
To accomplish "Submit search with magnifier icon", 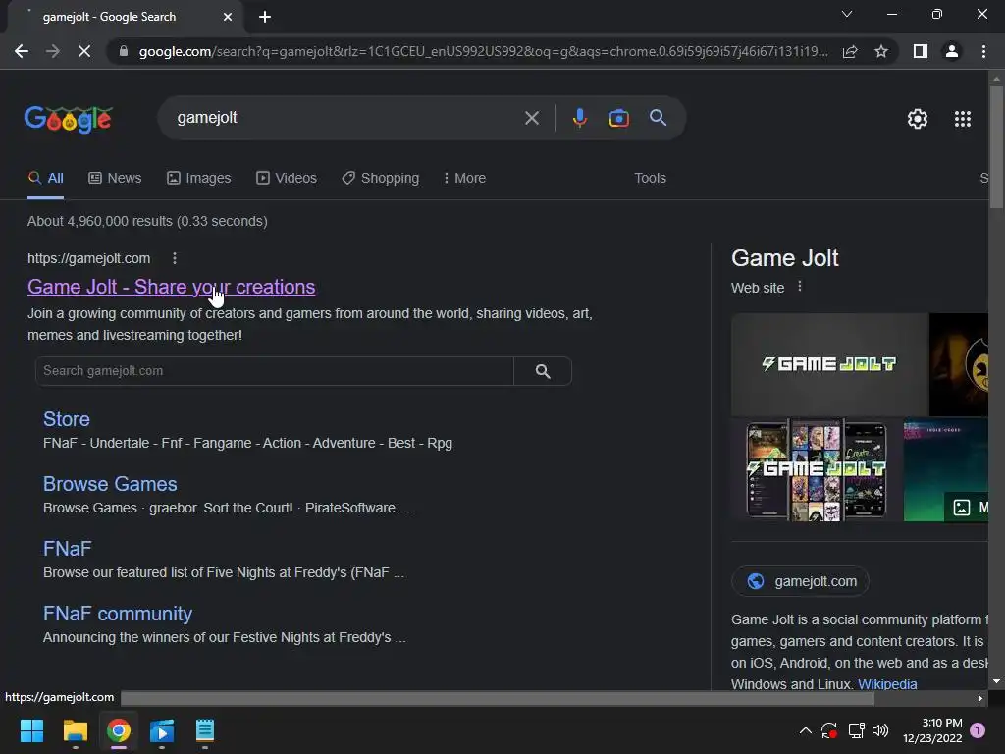I will (659, 118).
